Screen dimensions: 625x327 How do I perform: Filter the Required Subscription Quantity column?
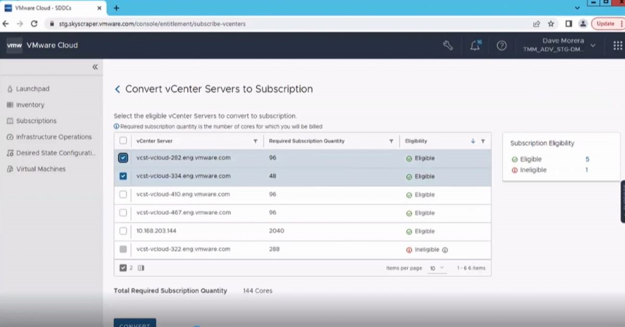click(x=391, y=141)
